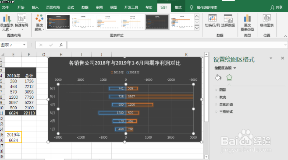
Task: Select third chart style thumbnail
Action: pos(108,22)
